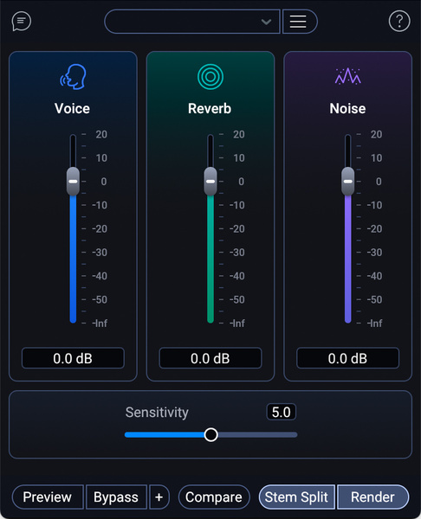Viewport: 421px width, 519px height.
Task: Click the Noise waveform icon
Action: coord(347,76)
